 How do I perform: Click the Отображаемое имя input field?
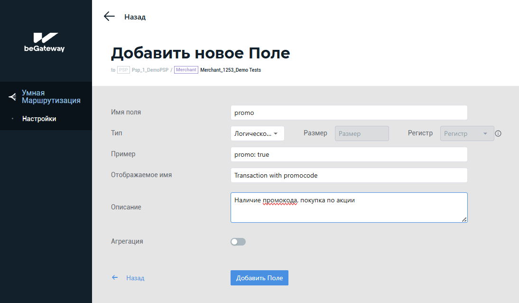point(349,175)
